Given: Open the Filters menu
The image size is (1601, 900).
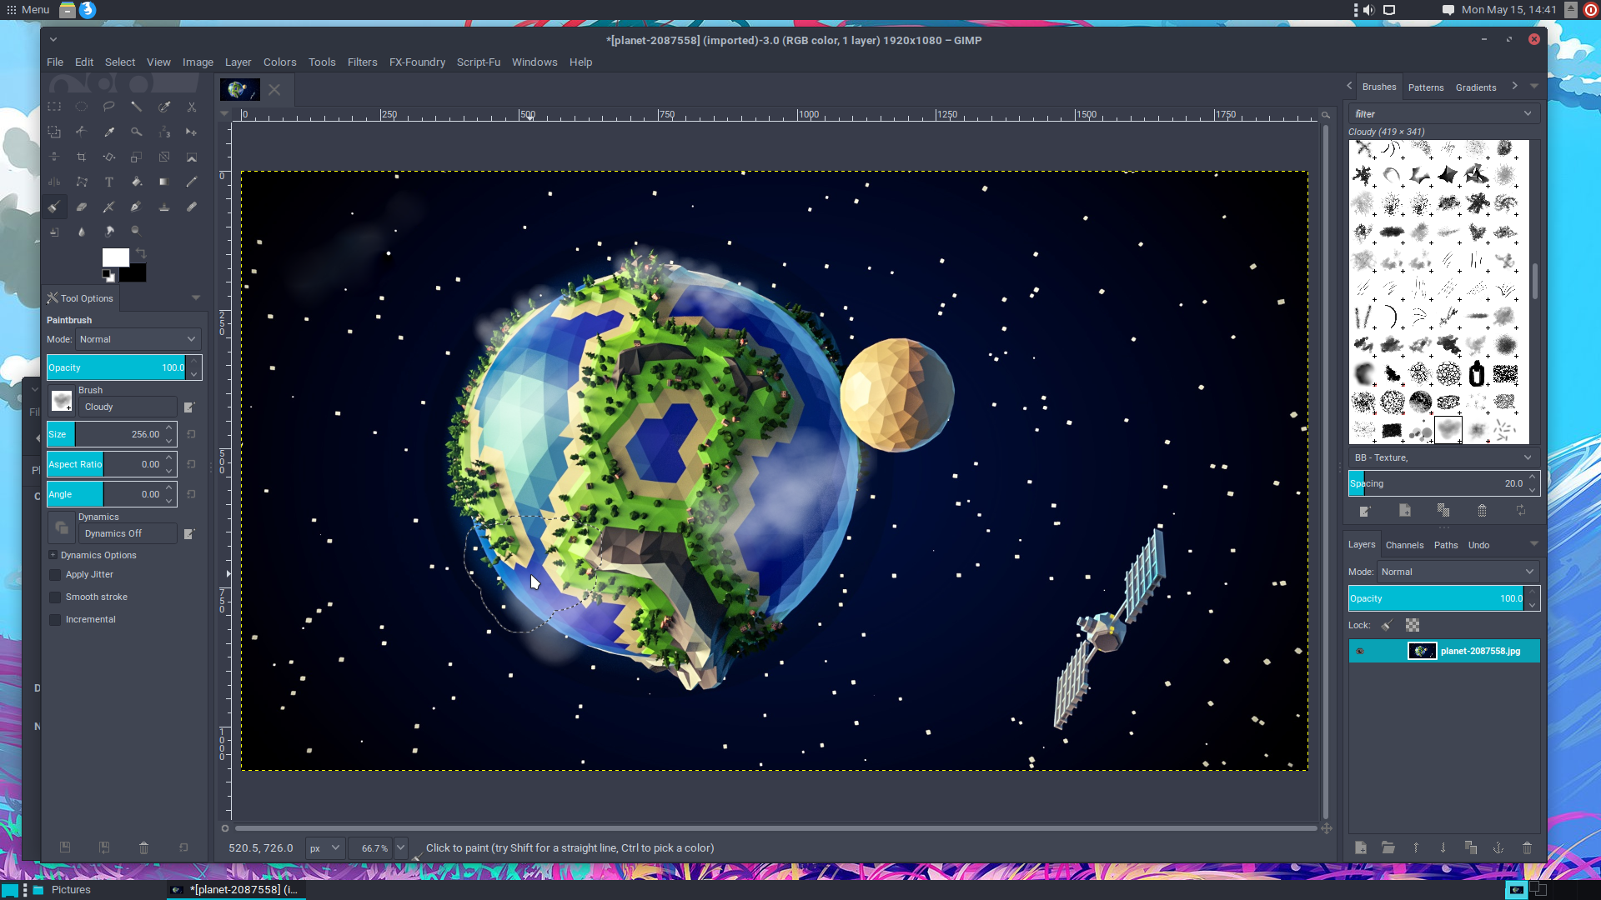Looking at the screenshot, I should coord(362,62).
